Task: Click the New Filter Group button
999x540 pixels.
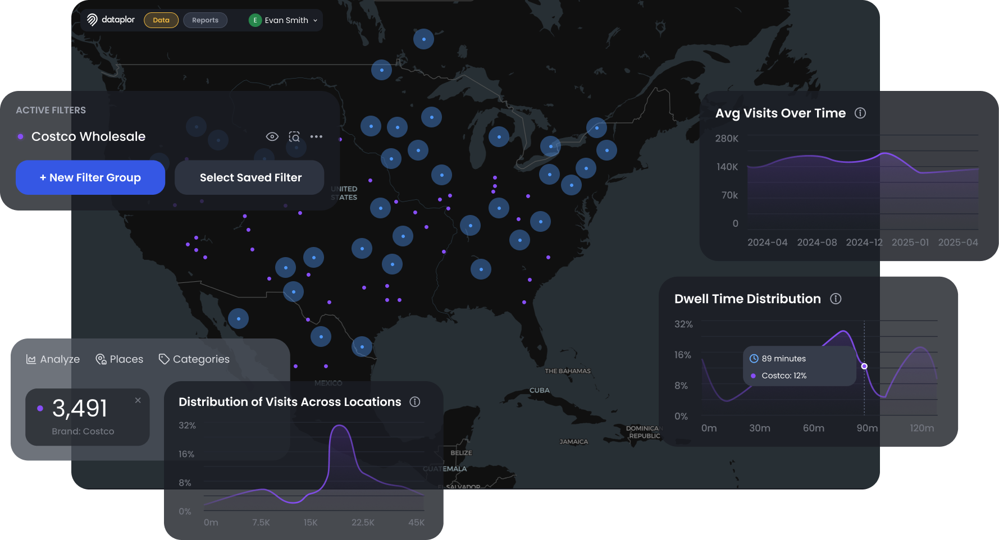Action: 90,177
